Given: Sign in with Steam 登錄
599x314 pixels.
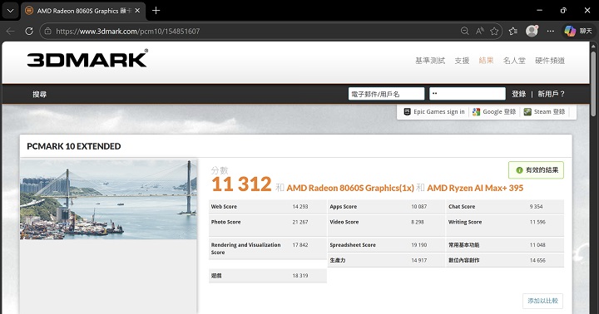Looking at the screenshot, I should (x=544, y=112).
